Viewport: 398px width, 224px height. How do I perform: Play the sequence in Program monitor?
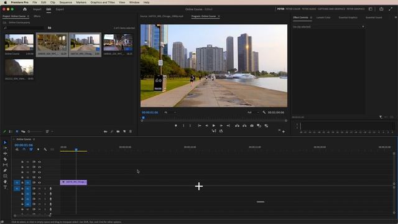(214, 126)
